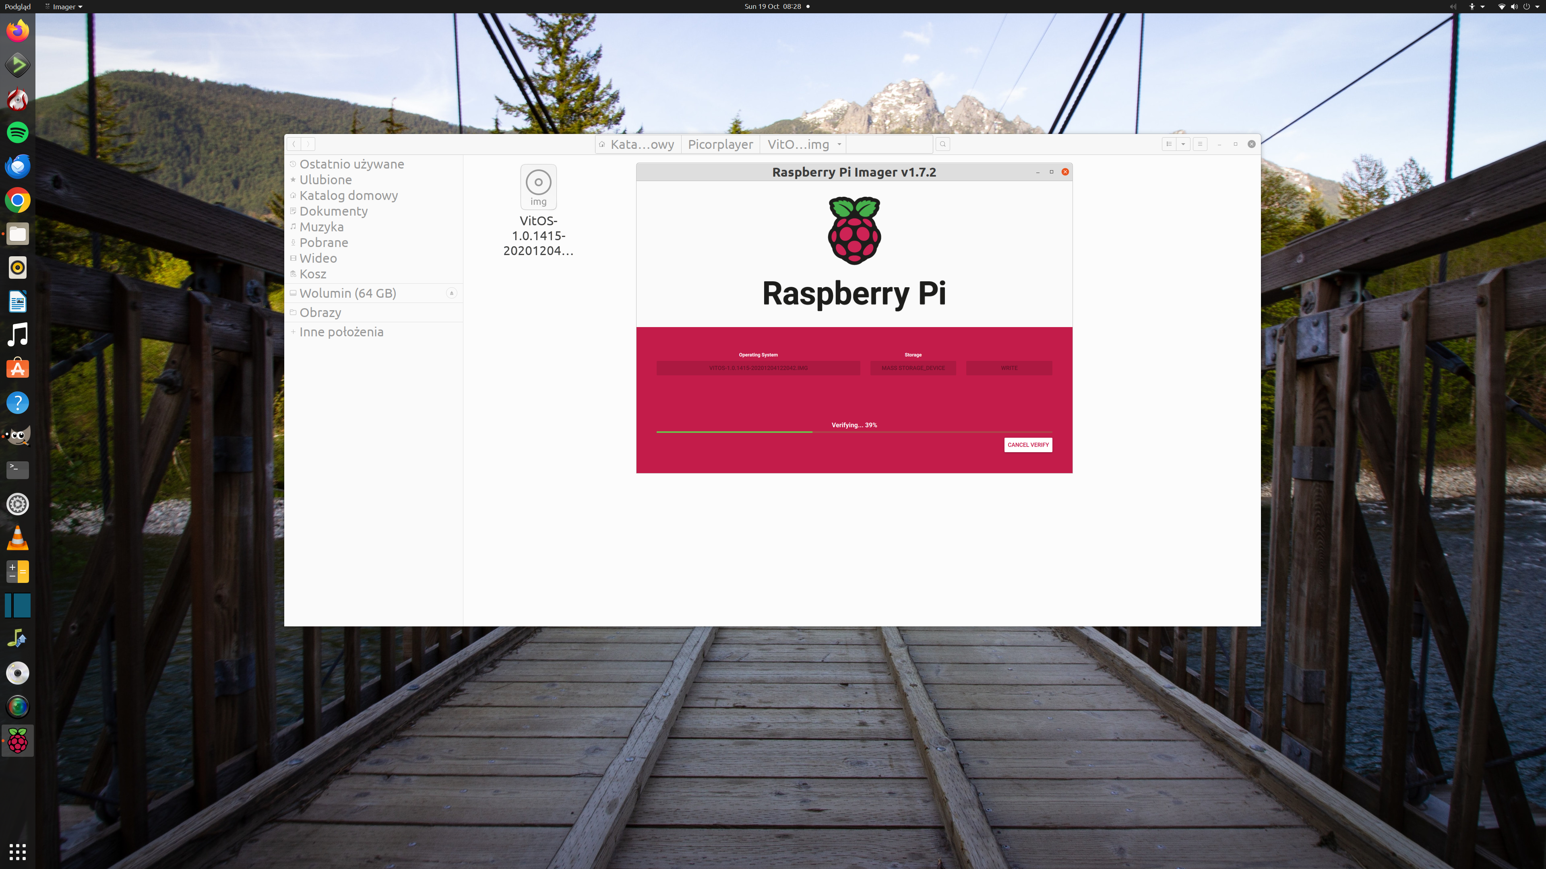Expand the view options dropdown arrow
This screenshot has width=1546, height=869.
pyautogui.click(x=1183, y=144)
